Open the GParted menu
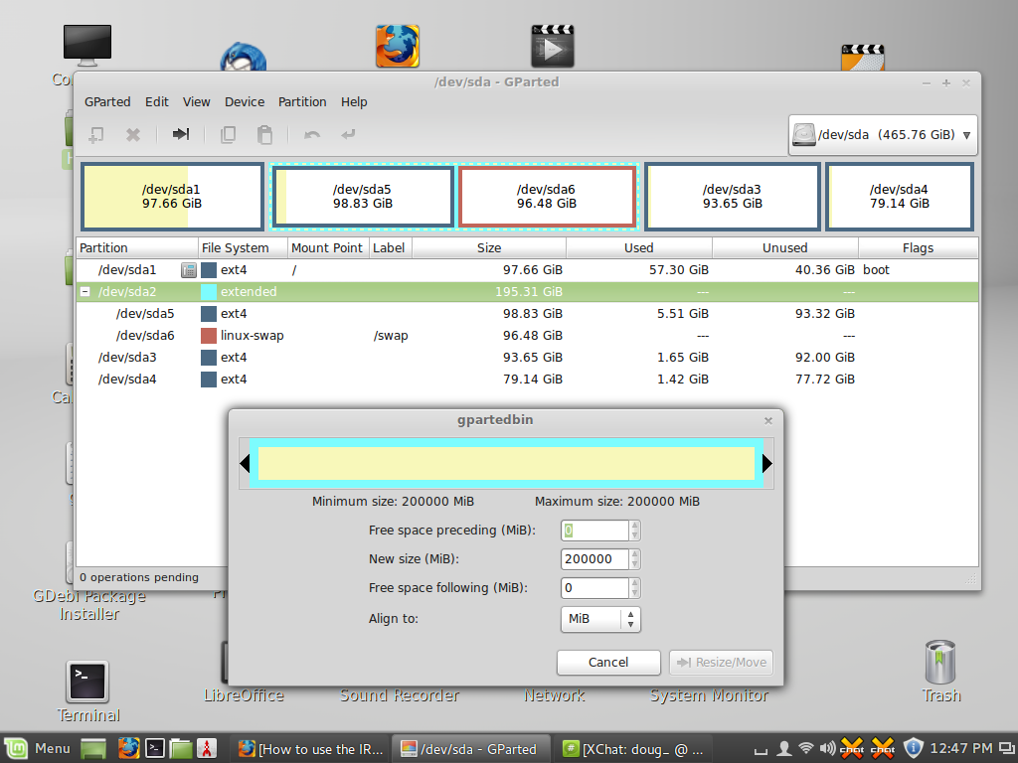This screenshot has width=1018, height=763. (x=107, y=102)
